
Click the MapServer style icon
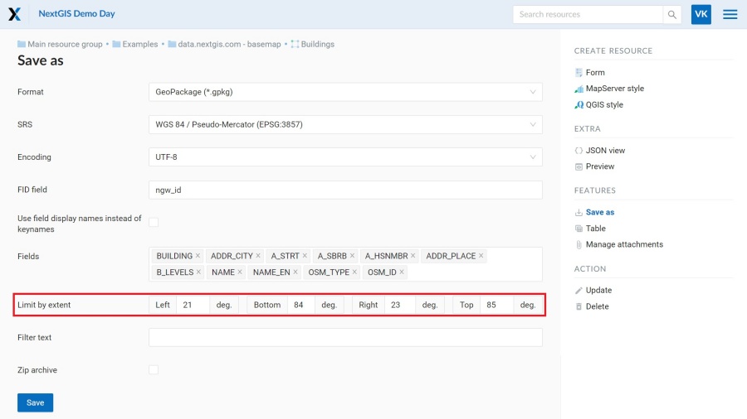tap(579, 89)
